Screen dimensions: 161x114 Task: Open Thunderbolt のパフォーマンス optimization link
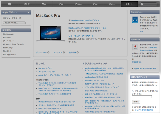[x=55, y=94]
